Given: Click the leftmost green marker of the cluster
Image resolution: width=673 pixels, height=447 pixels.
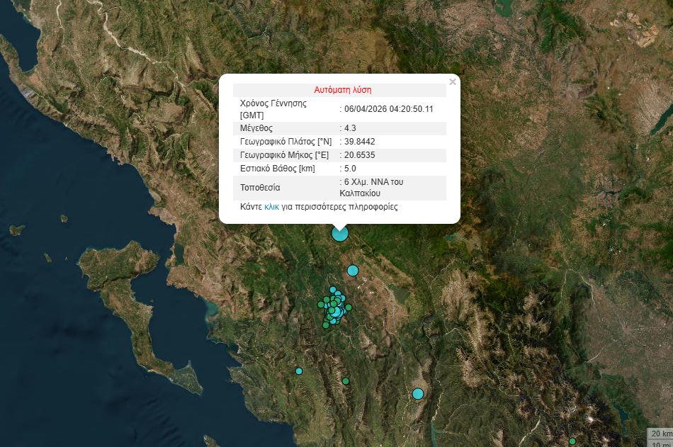Looking at the screenshot, I should [x=321, y=305].
